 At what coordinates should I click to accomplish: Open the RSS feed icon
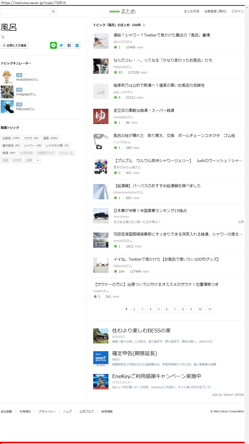tap(144, 25)
